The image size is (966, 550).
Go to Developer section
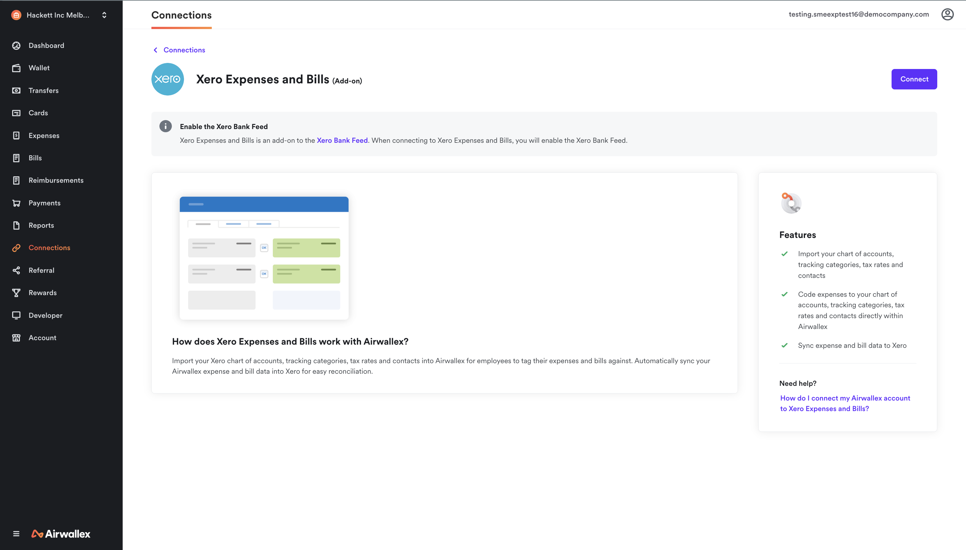point(45,315)
